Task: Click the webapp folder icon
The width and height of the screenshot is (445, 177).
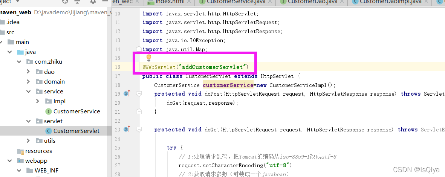Action: [x=20, y=161]
